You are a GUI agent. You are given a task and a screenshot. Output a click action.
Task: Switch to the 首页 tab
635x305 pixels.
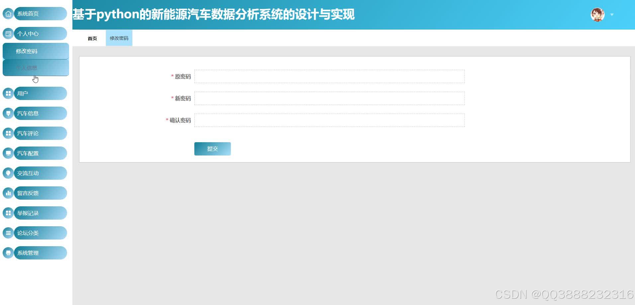point(92,38)
